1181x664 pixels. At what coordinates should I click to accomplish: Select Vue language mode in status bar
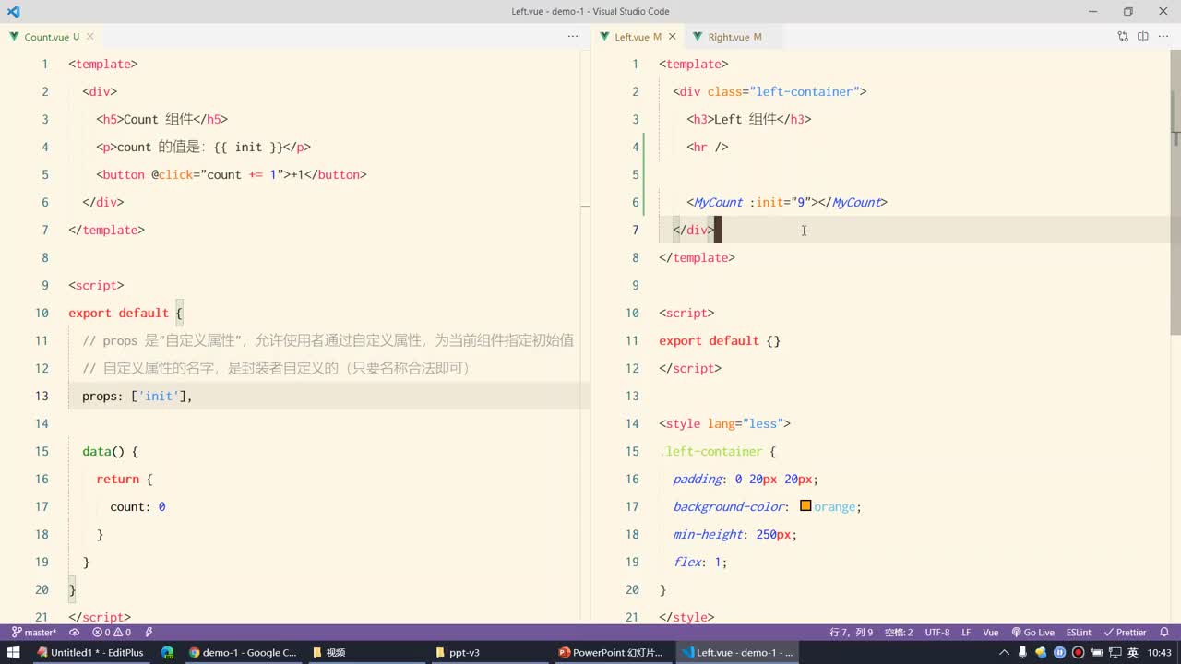click(x=991, y=633)
